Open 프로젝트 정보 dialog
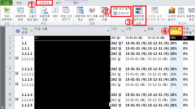 click(x=20, y=14)
